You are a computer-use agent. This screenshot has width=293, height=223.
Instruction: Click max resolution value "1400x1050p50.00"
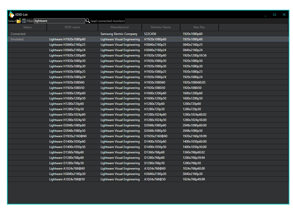click(x=194, y=147)
